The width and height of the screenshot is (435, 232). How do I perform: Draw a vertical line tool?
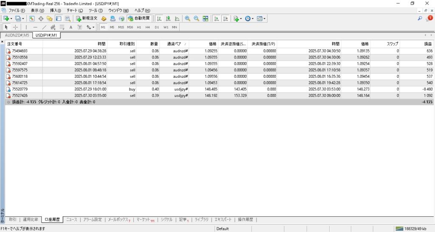(x=26, y=27)
